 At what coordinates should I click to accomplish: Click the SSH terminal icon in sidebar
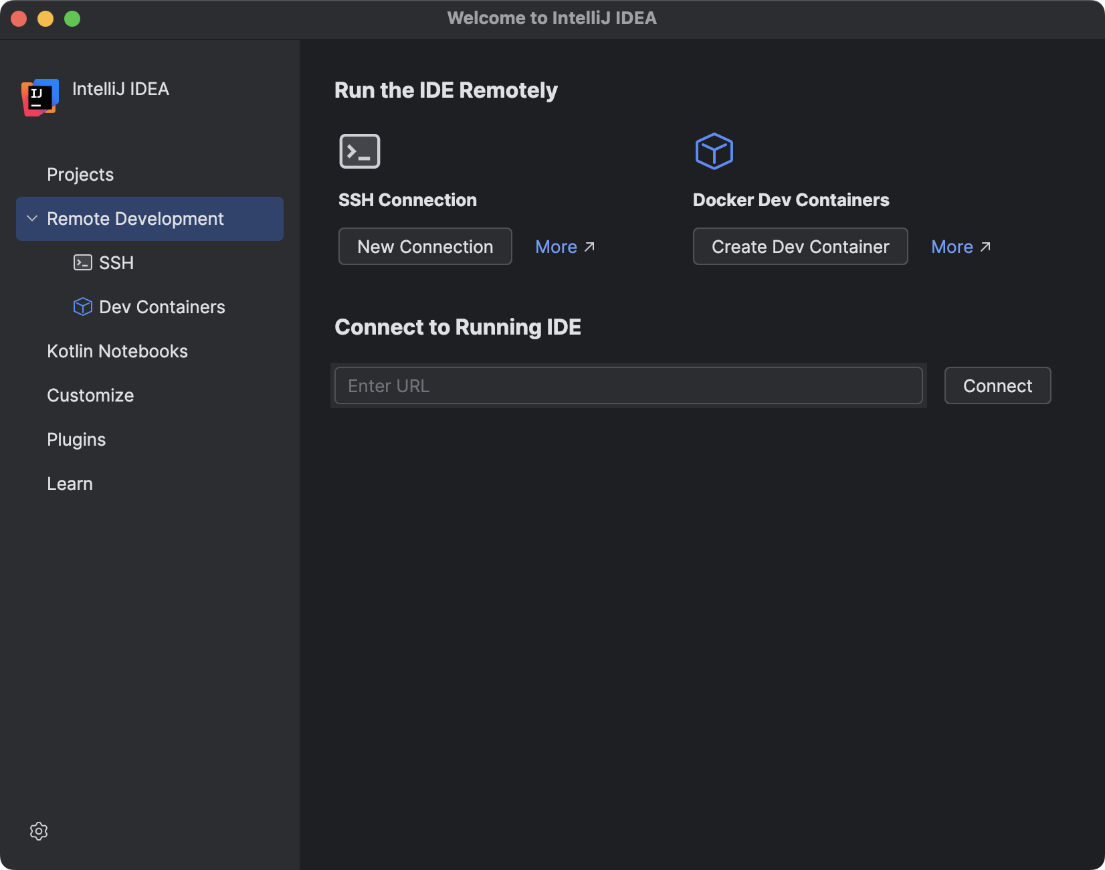pyautogui.click(x=83, y=262)
